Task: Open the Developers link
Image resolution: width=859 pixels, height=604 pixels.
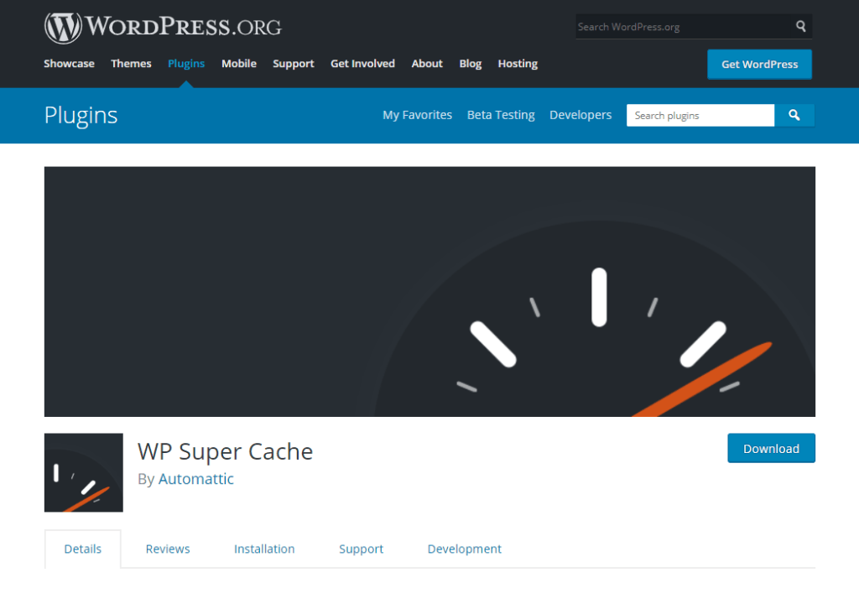Action: 580,115
